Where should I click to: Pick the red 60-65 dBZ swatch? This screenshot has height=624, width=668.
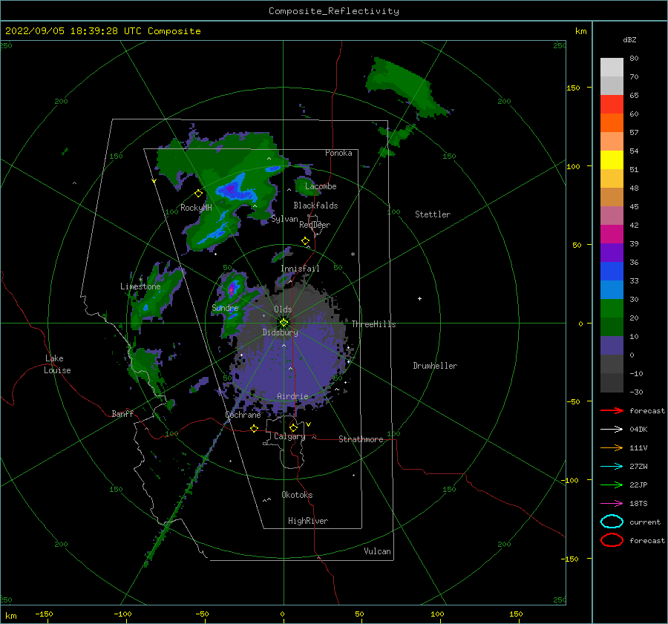click(x=612, y=105)
